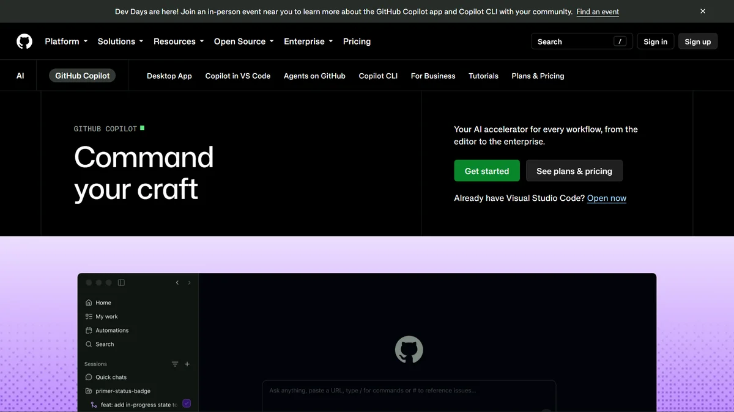The width and height of the screenshot is (734, 412).
Task: Click the Sessions filter icon
Action: [x=175, y=364]
